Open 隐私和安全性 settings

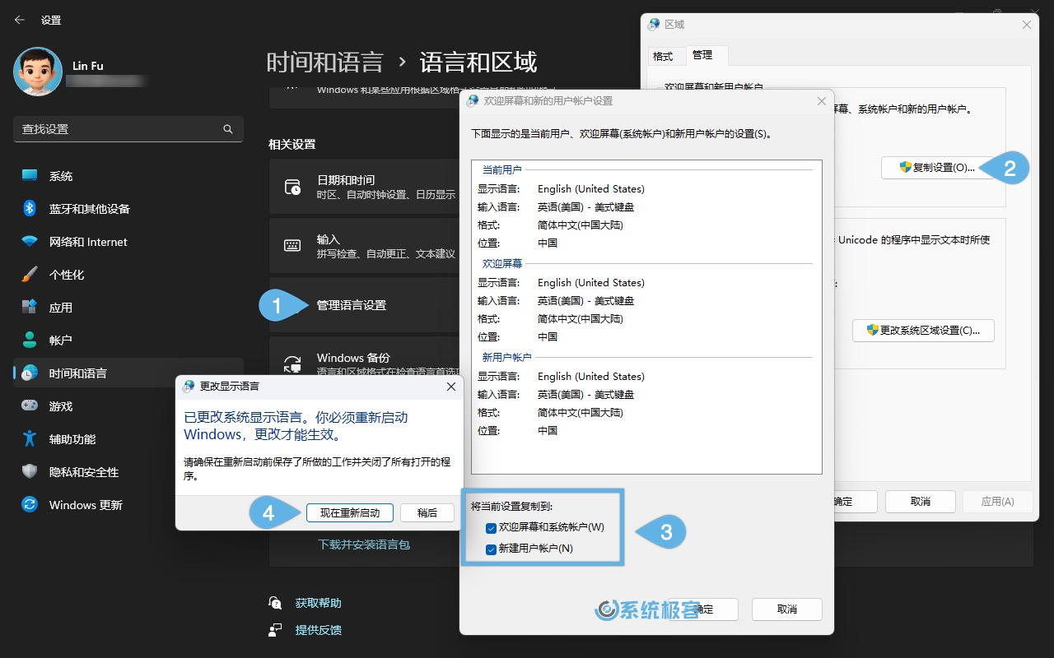128,472
